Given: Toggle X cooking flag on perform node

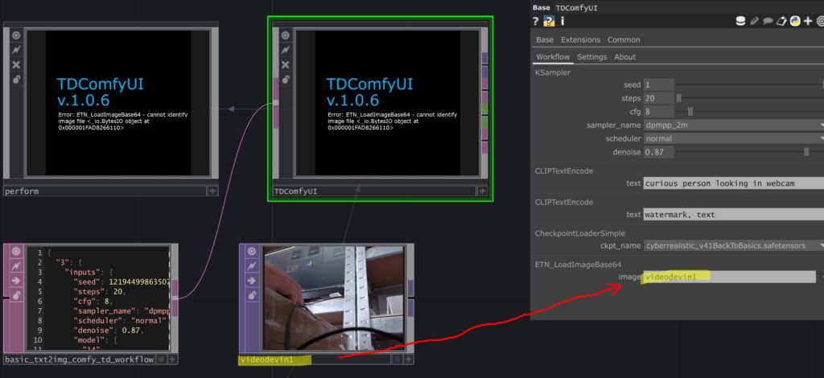Looking at the screenshot, I should click(16, 64).
